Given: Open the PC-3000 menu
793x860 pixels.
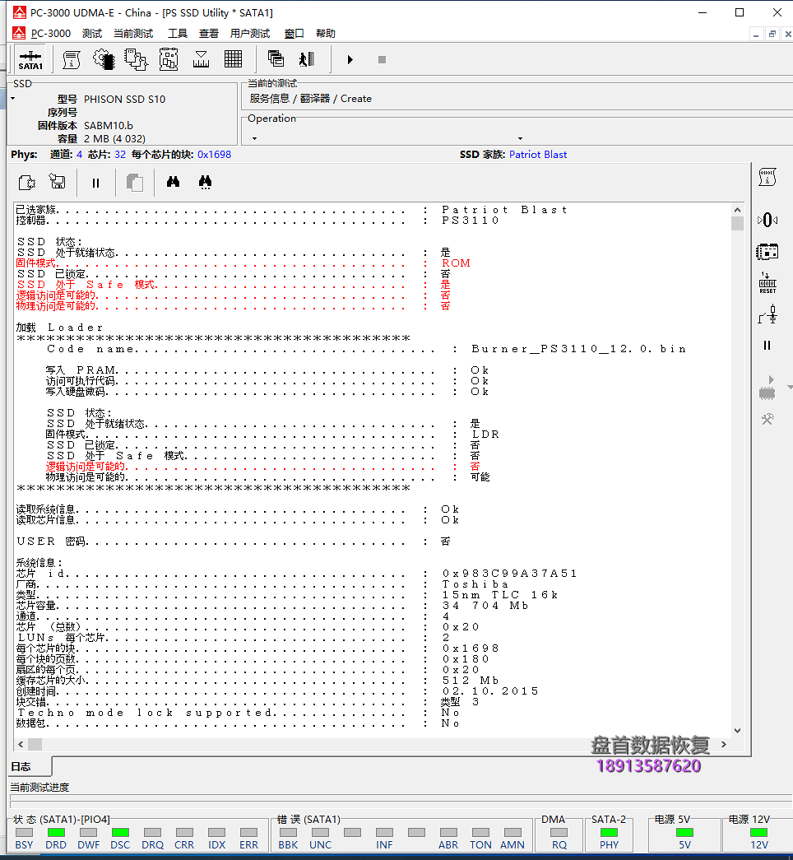Looking at the screenshot, I should (x=50, y=34).
